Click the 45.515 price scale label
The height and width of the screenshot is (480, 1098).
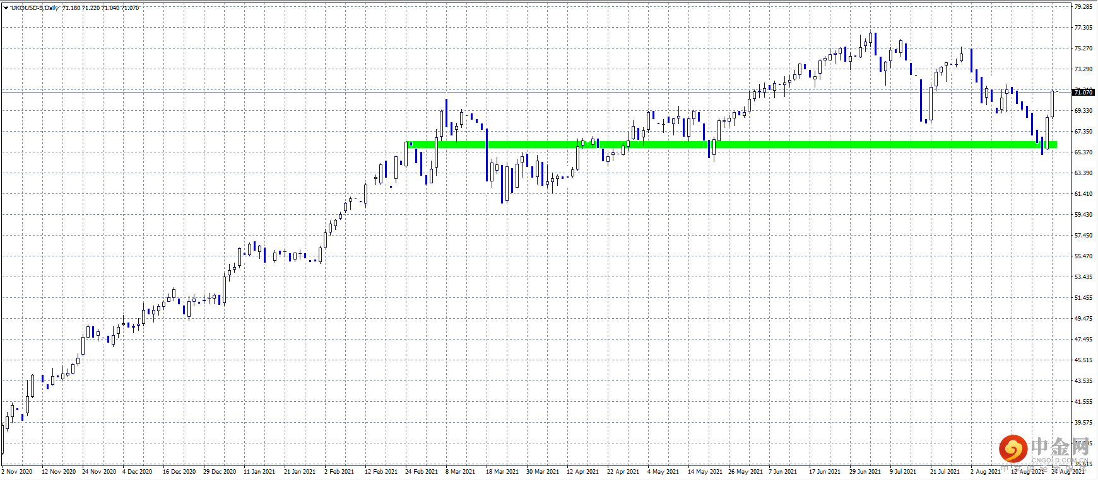pos(1083,360)
